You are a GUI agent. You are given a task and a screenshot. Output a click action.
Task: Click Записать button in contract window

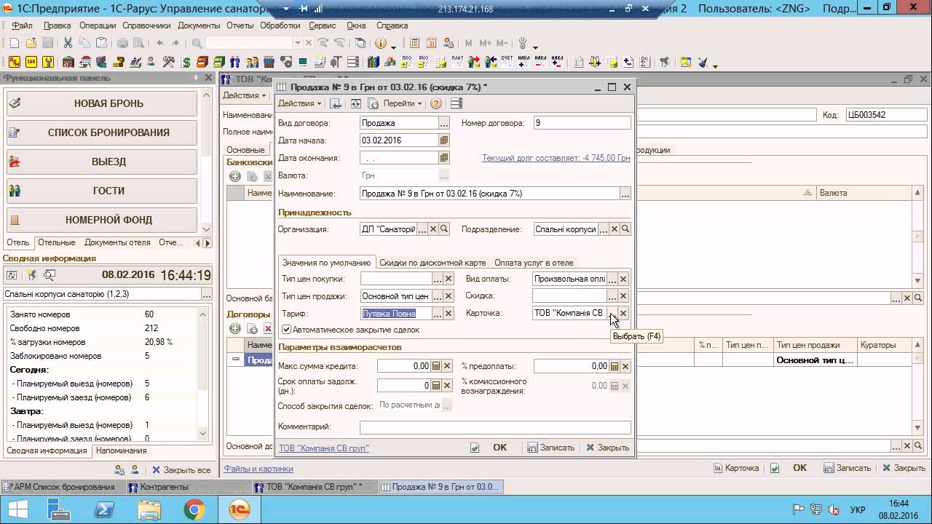(x=551, y=448)
